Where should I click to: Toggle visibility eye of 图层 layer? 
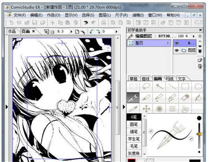point(177,50)
